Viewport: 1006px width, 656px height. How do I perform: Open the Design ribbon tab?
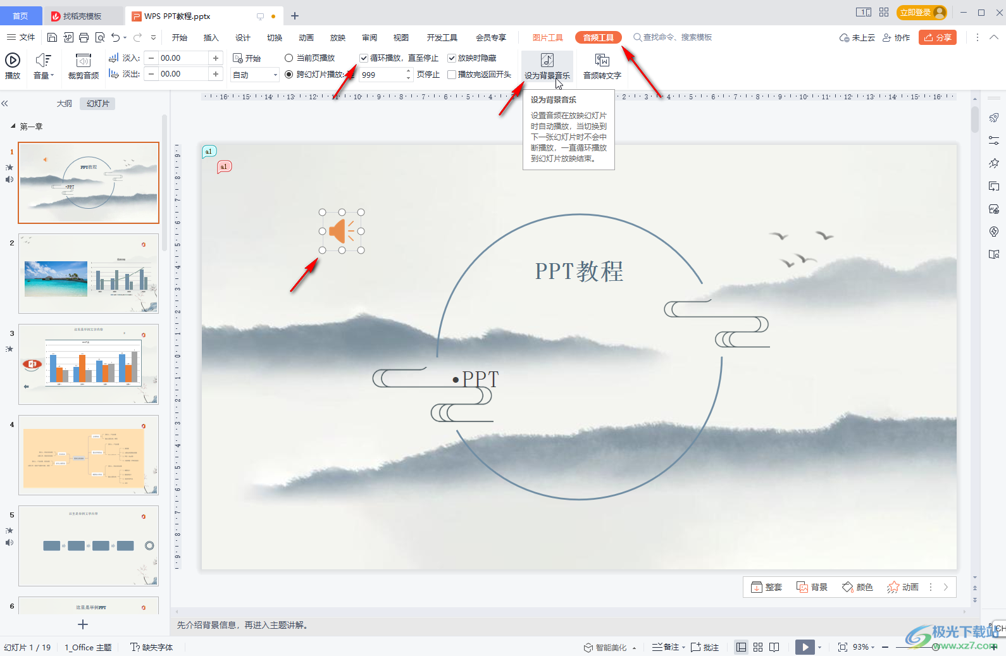pos(242,38)
